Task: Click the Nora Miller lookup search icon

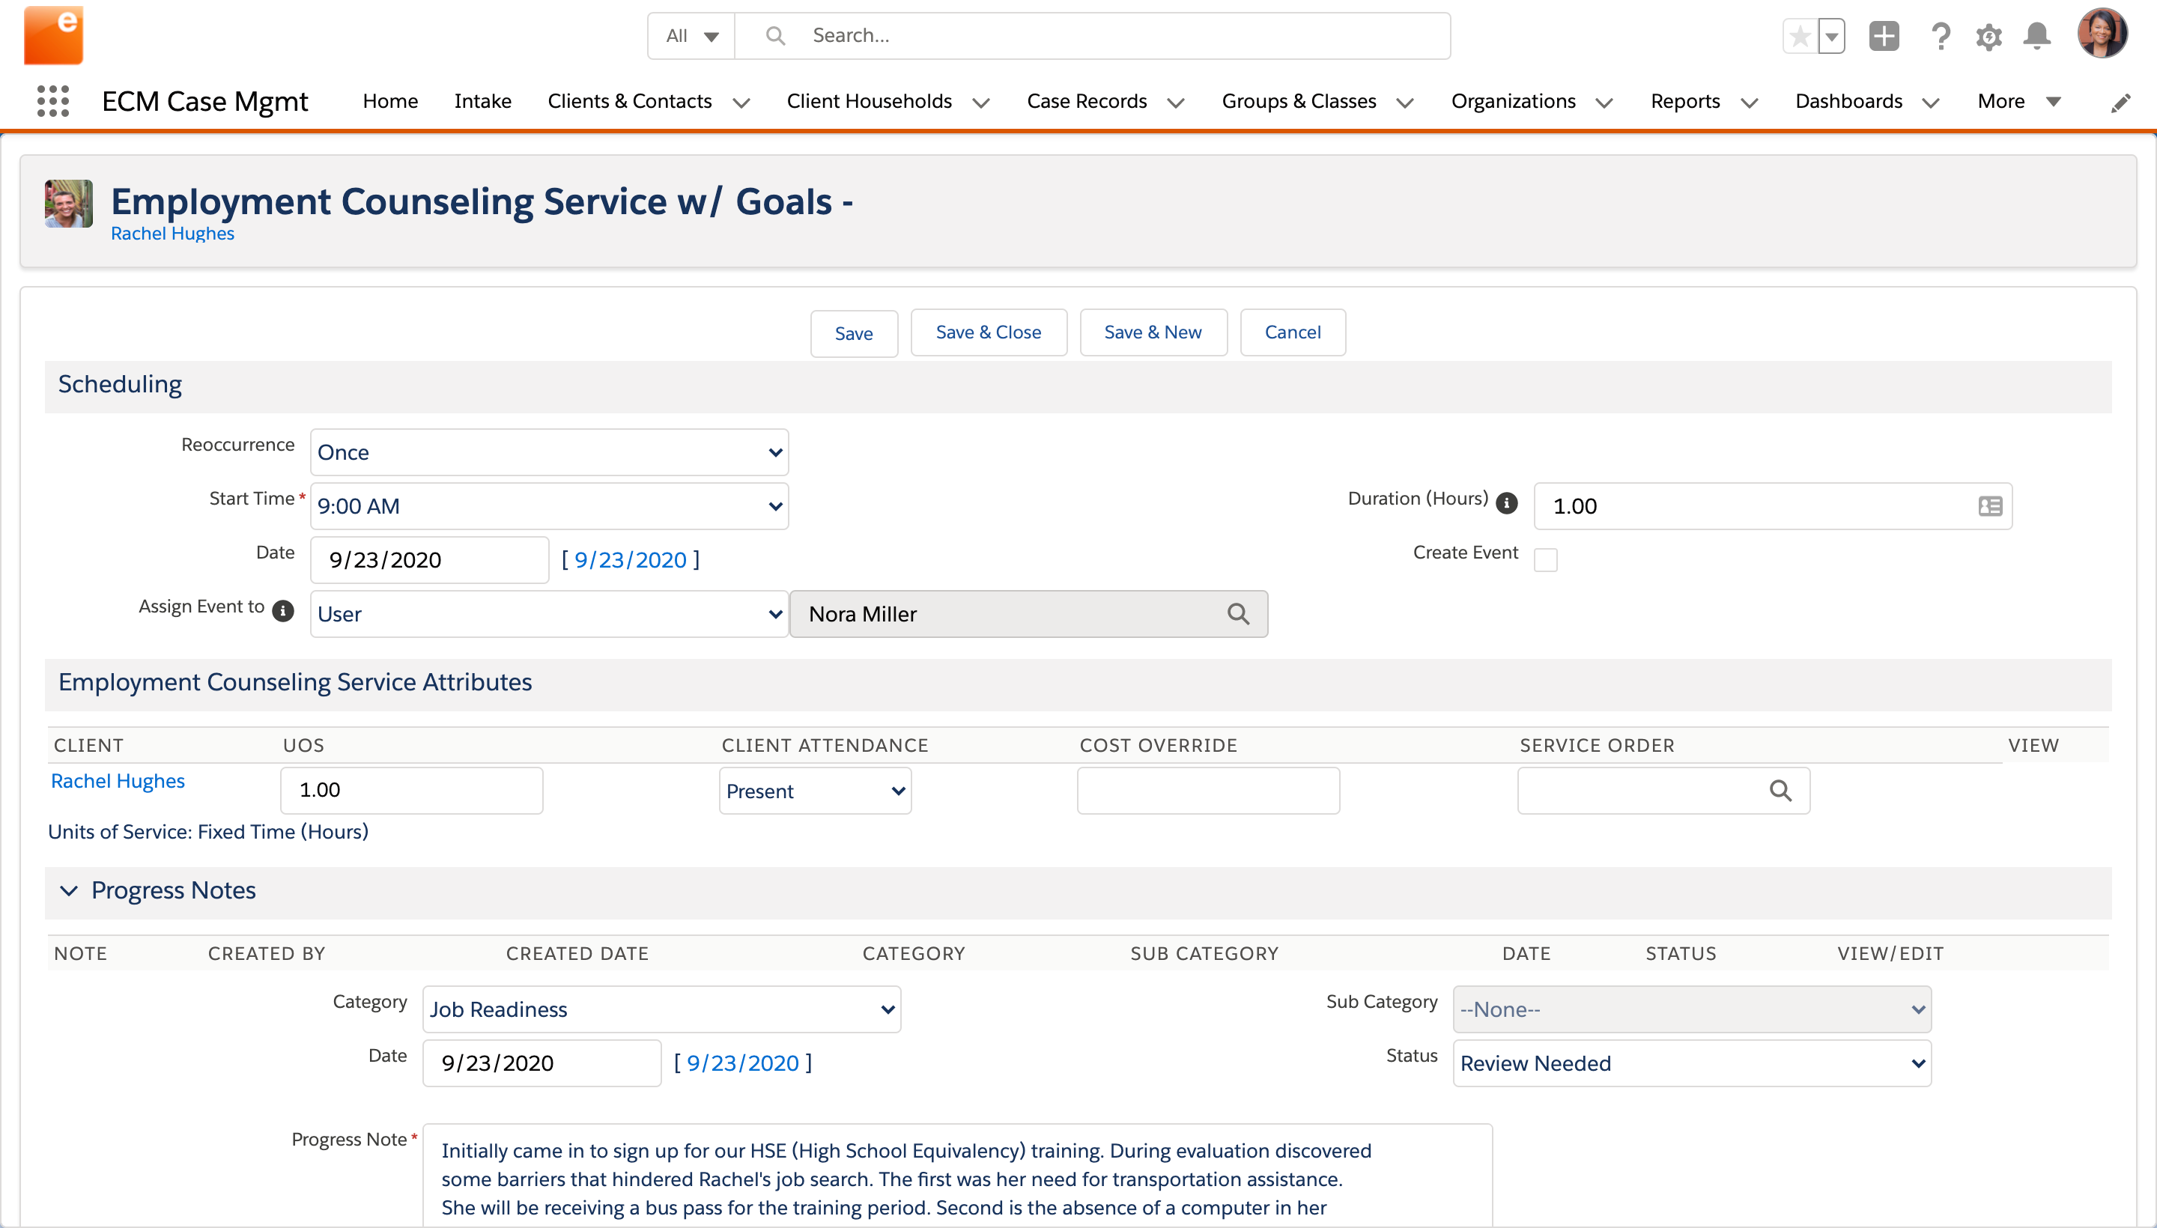Action: pyautogui.click(x=1237, y=614)
